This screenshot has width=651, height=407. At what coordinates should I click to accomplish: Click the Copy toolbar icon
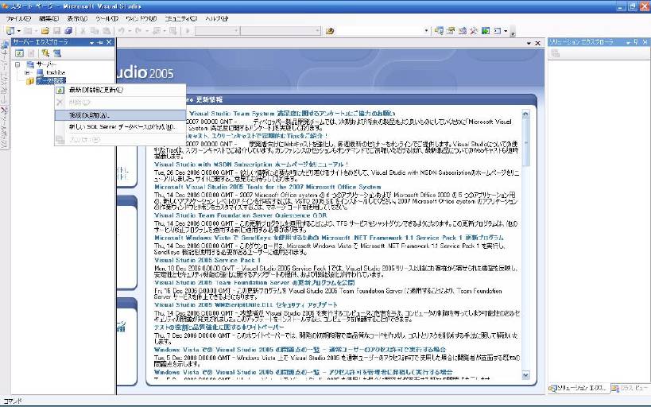(95, 31)
